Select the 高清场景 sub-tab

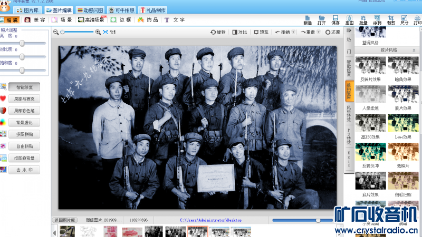point(92,20)
